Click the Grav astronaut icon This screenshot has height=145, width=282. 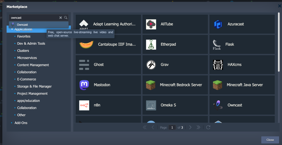pyautogui.click(x=151, y=65)
